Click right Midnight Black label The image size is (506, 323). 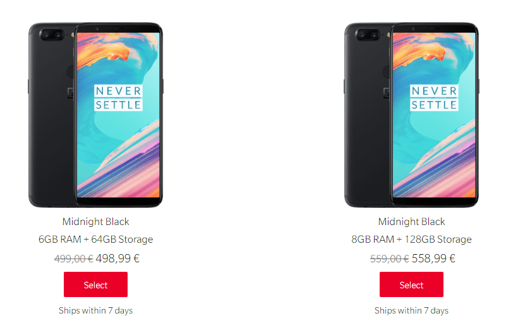pyautogui.click(x=411, y=222)
